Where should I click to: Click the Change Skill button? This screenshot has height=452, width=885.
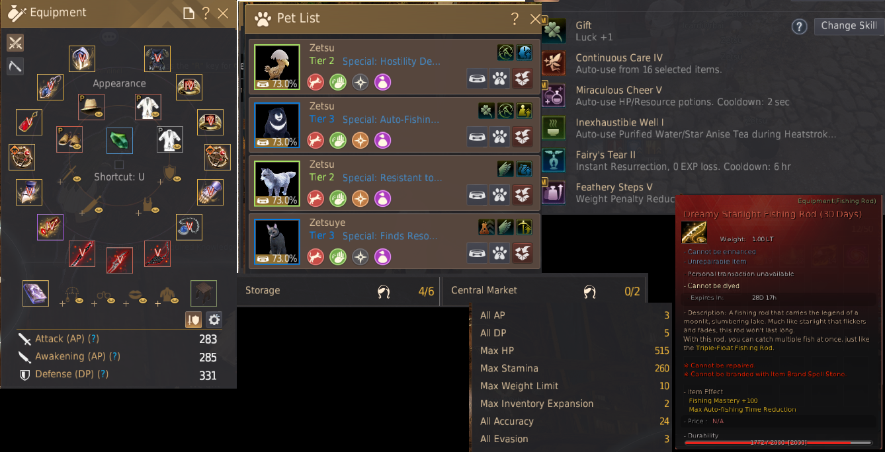[849, 26]
